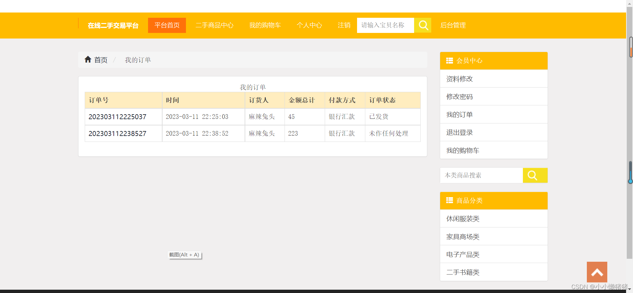The height and width of the screenshot is (293, 633).
Task: Click the 金额总计 column header
Action: (x=305, y=100)
